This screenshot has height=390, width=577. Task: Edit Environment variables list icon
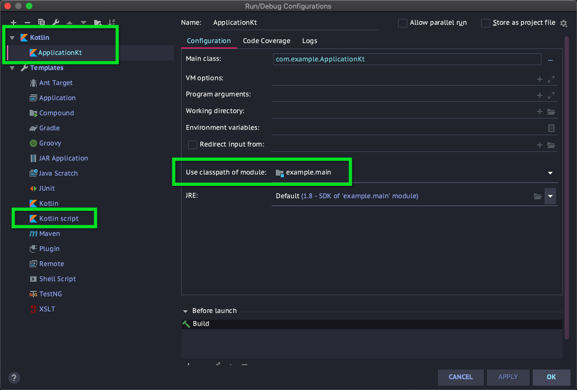point(551,128)
